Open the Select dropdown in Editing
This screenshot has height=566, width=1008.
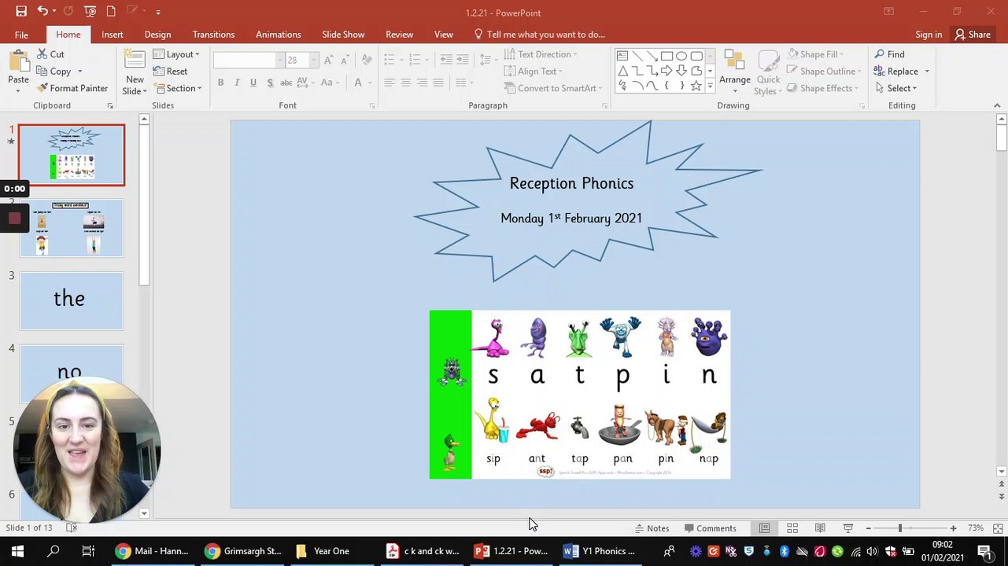[895, 88]
